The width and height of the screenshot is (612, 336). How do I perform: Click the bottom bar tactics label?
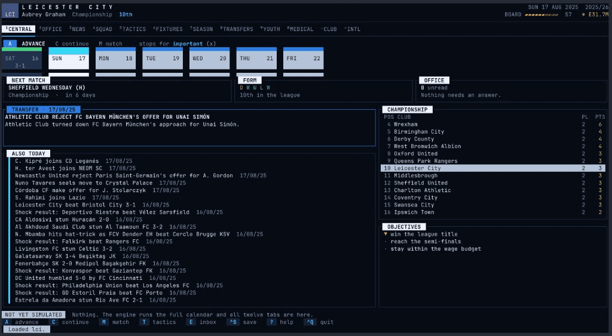tap(164, 322)
